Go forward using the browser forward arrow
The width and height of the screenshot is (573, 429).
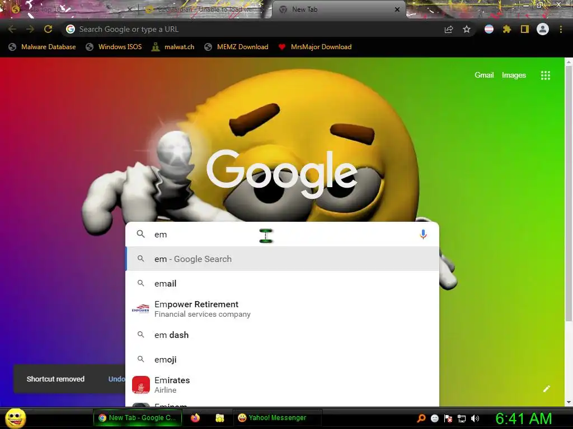click(30, 29)
